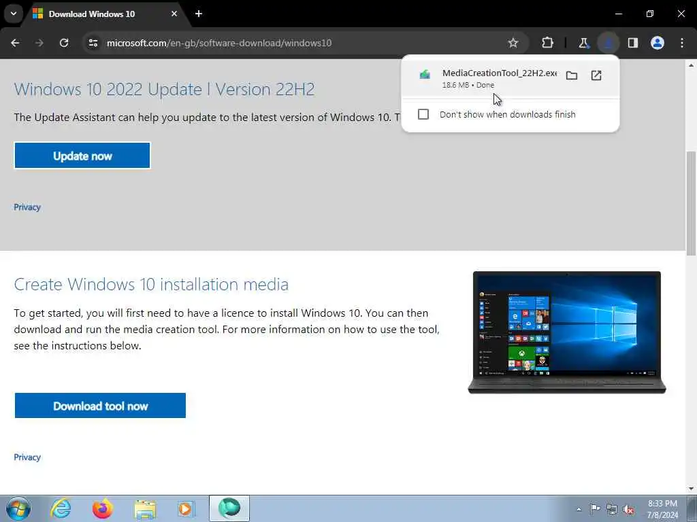
Task: Open Action Center flag icon
Action: click(x=595, y=509)
